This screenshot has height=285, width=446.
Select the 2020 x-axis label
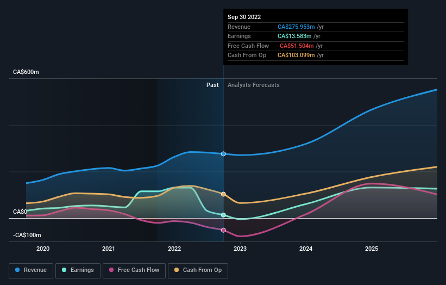point(43,249)
